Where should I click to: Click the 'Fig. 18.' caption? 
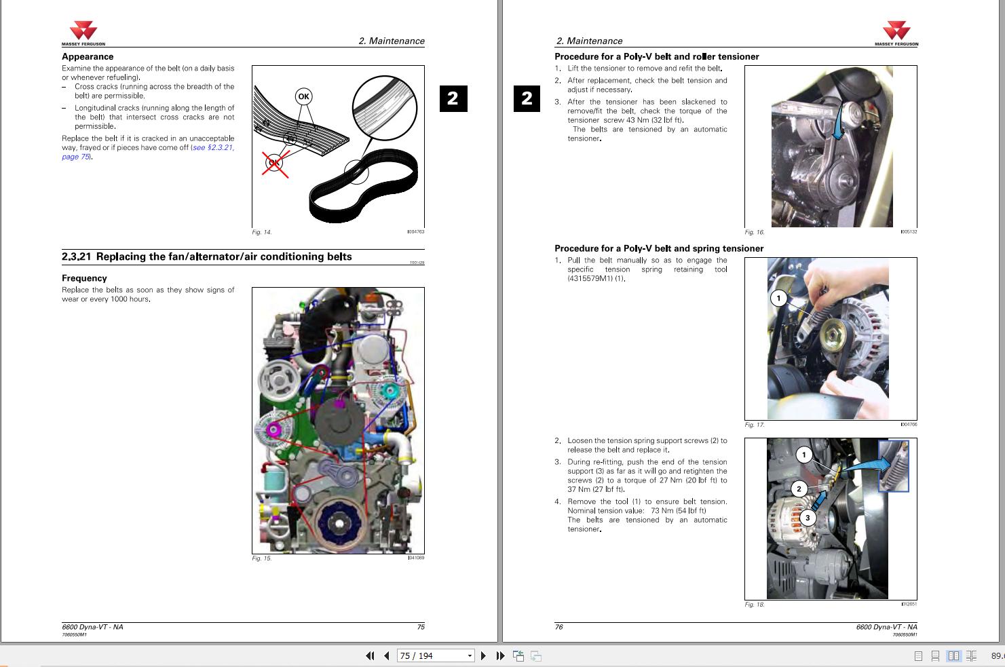755,605
